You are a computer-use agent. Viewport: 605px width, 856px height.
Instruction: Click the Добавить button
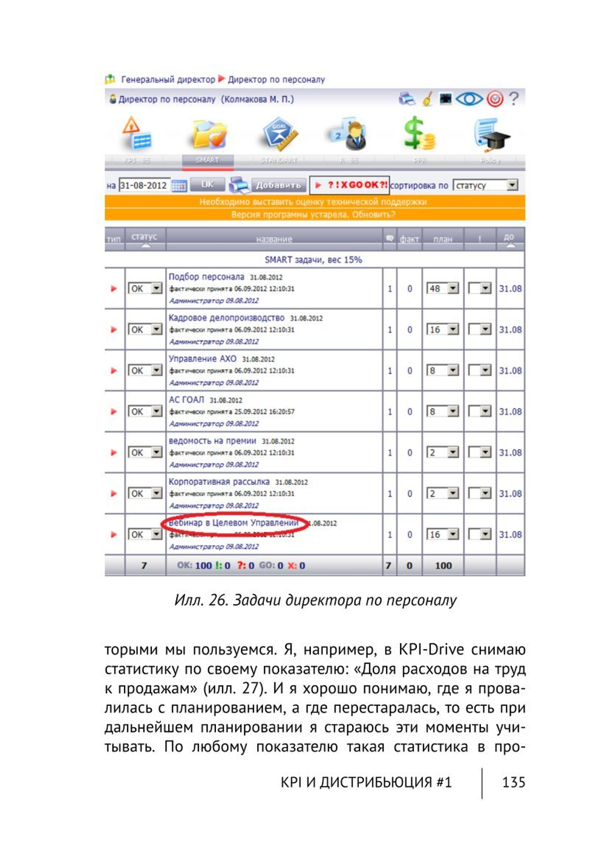(x=278, y=185)
